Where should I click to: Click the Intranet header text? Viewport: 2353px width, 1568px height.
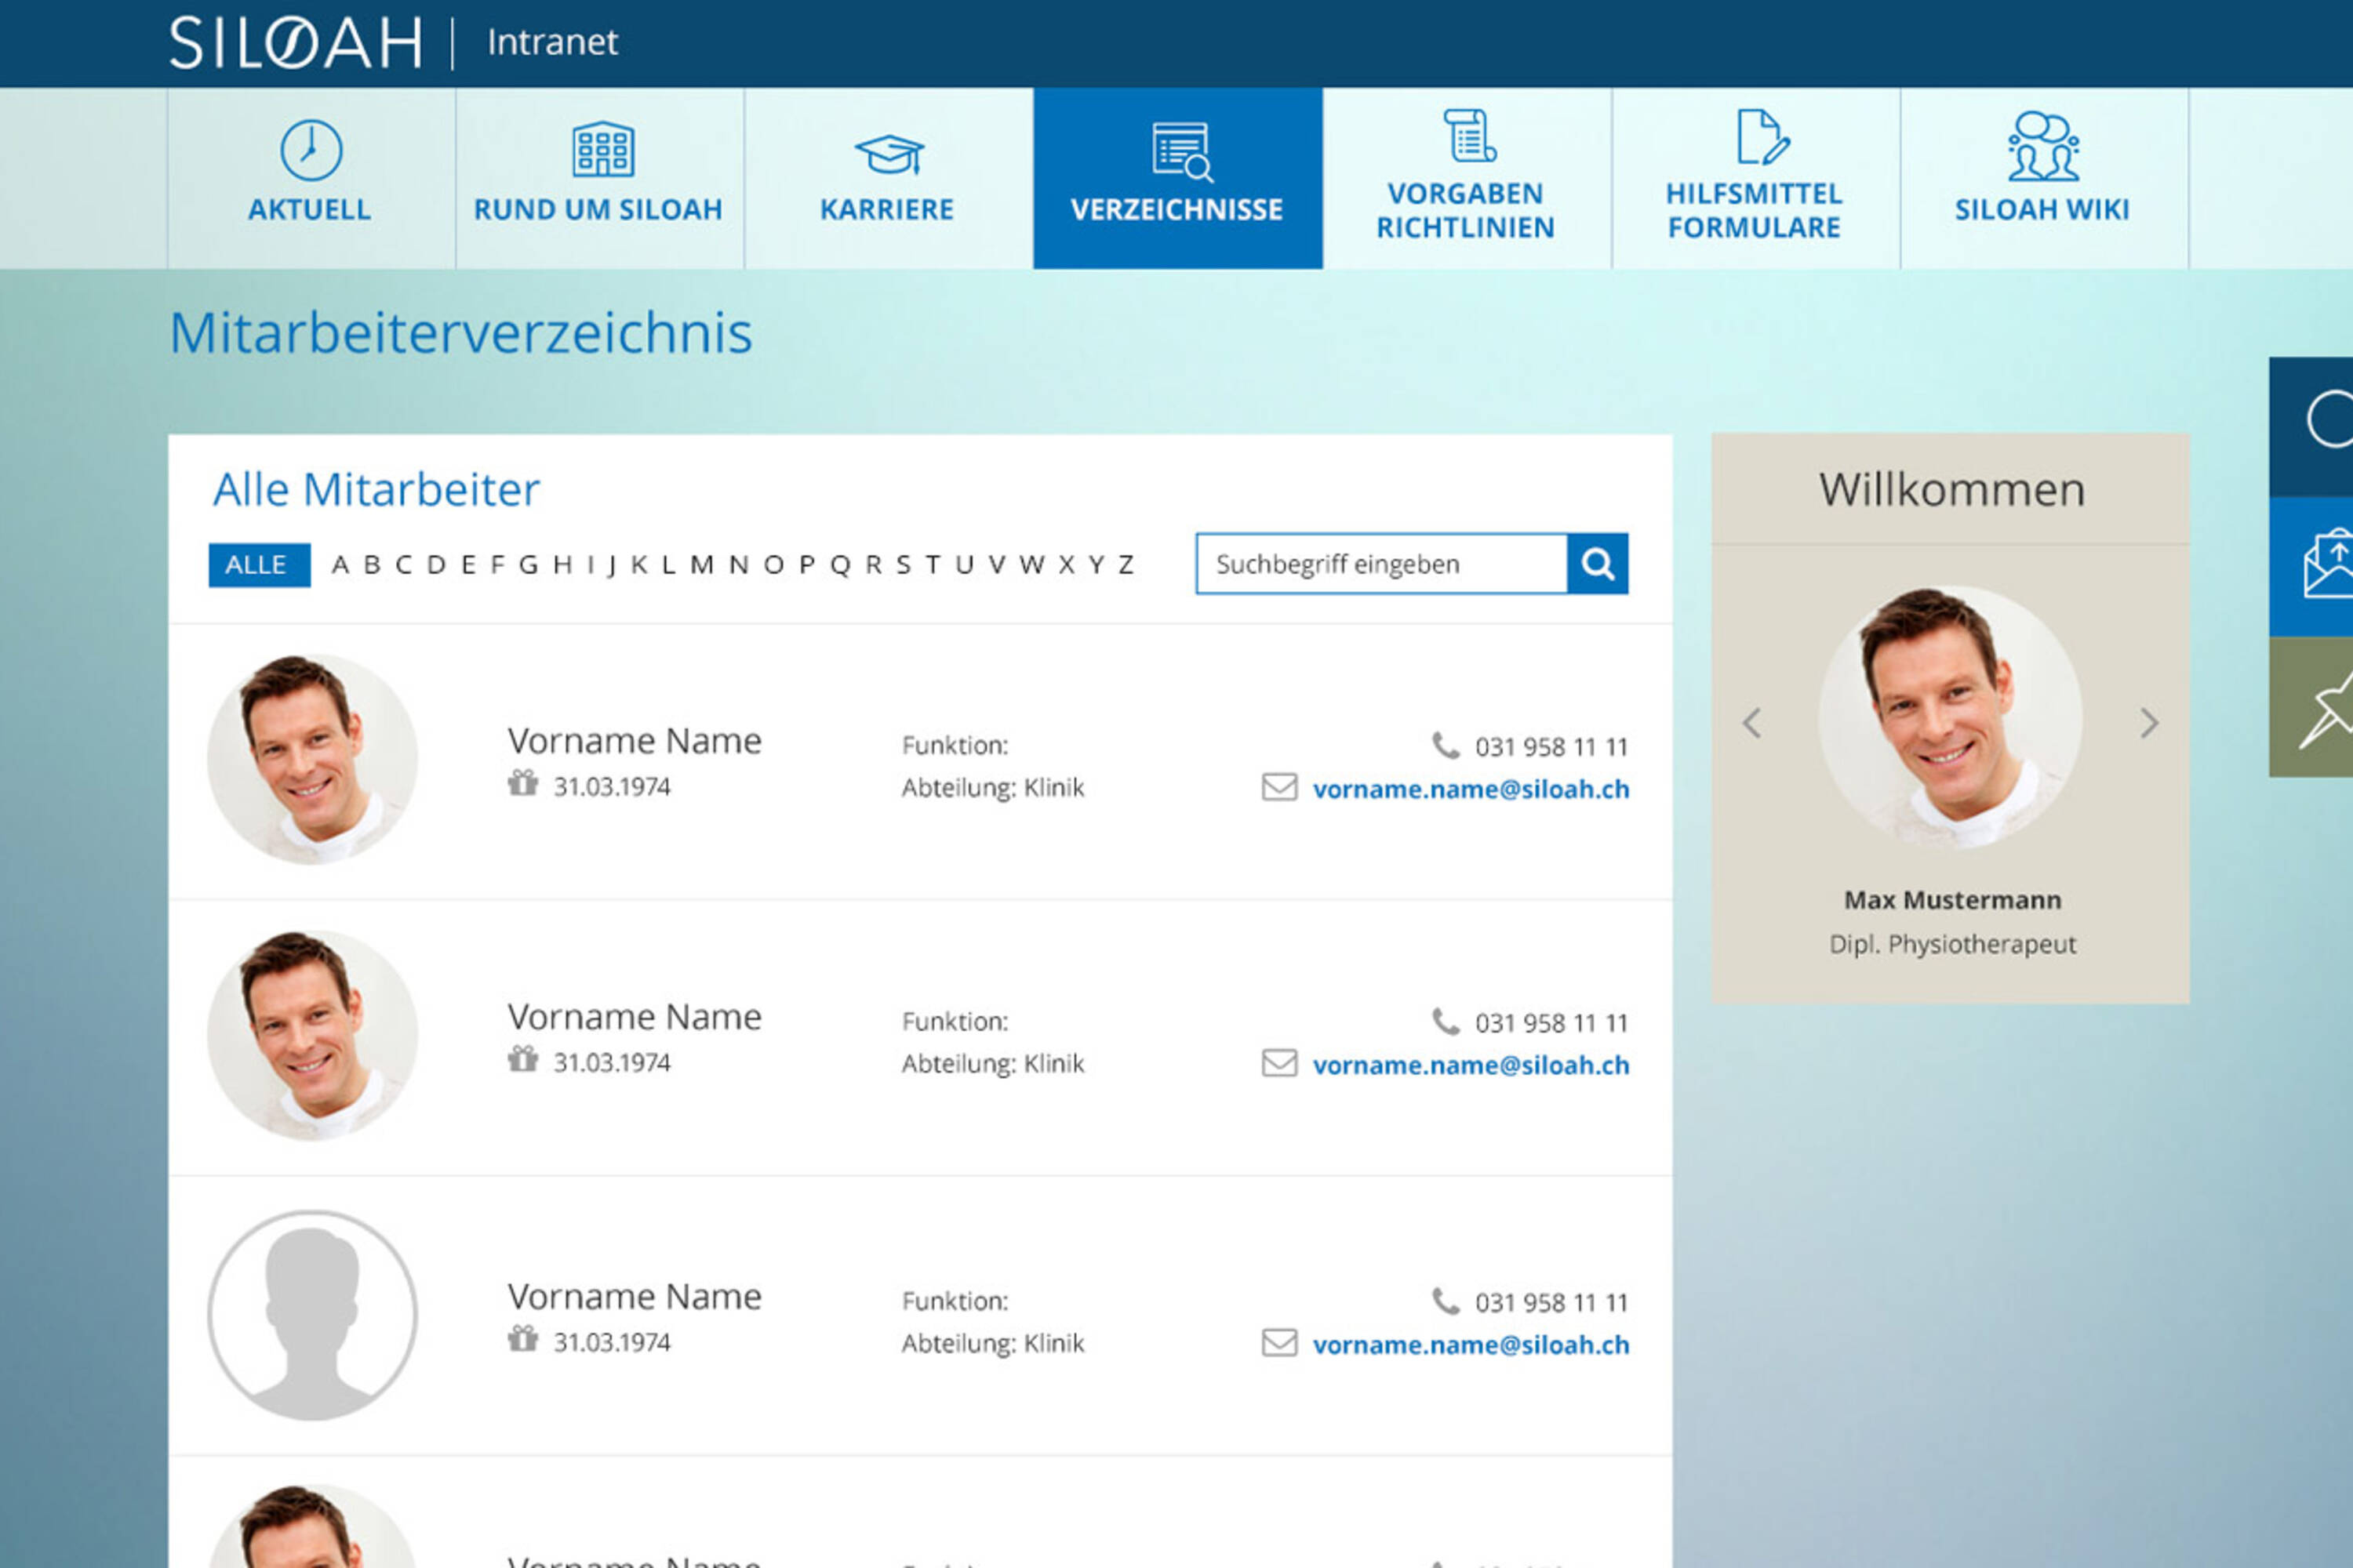[552, 42]
